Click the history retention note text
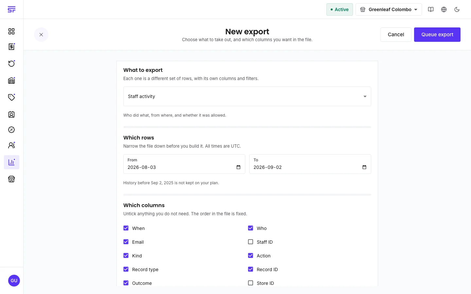471x294 pixels. [x=171, y=183]
